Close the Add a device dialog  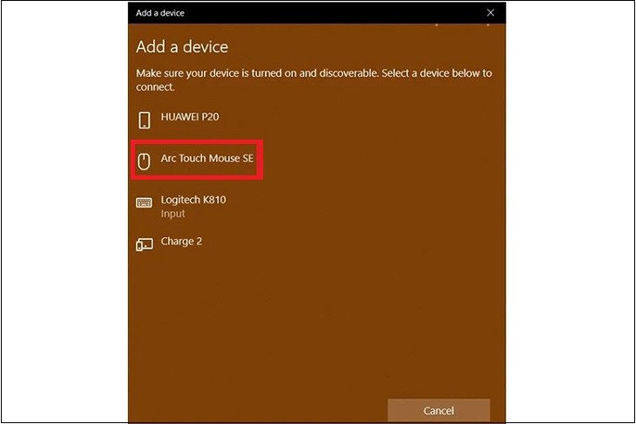pyautogui.click(x=491, y=13)
